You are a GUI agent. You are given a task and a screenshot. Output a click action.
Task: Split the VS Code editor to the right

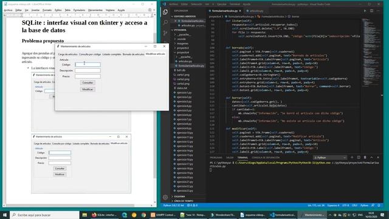point(371,11)
